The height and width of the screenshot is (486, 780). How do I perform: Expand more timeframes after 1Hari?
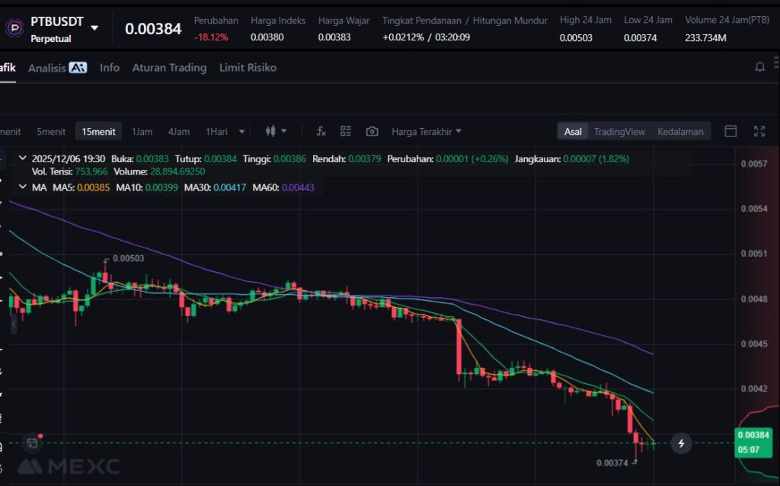click(x=242, y=131)
